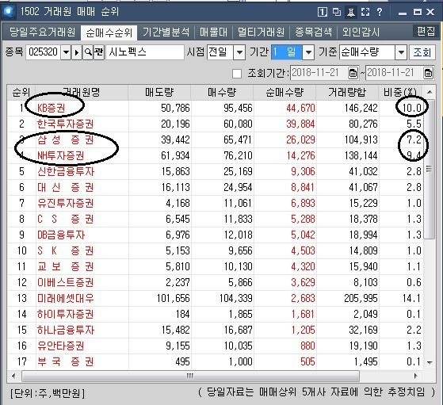Select the 이베스트증권 row
Image resolution: width=443 pixels, height=405 pixels.
[216, 282]
